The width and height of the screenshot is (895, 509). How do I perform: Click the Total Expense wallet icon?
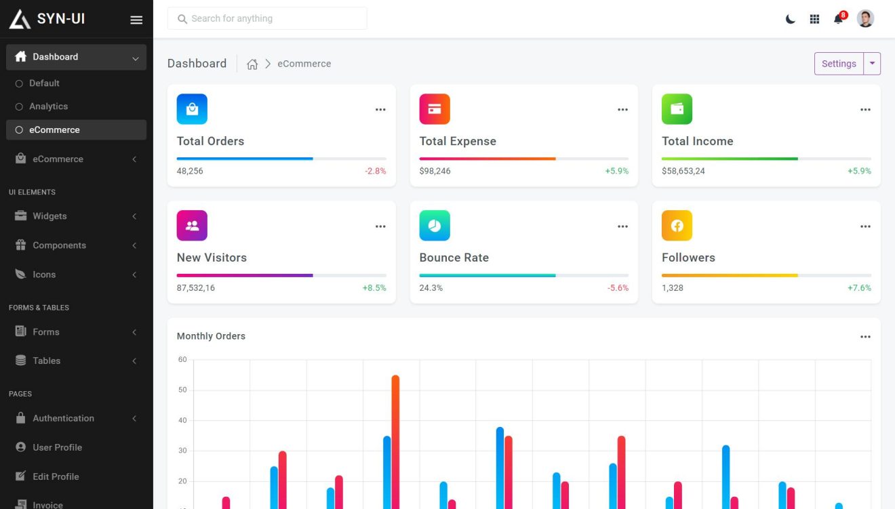(435, 108)
